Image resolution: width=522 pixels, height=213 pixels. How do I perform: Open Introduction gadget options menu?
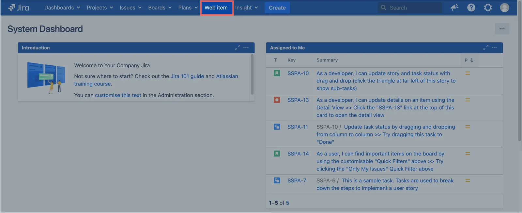point(246,47)
